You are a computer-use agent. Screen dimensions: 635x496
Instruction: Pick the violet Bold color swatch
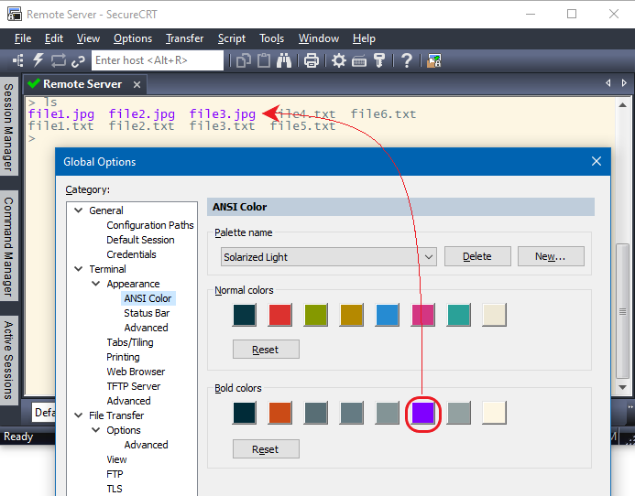pos(422,413)
